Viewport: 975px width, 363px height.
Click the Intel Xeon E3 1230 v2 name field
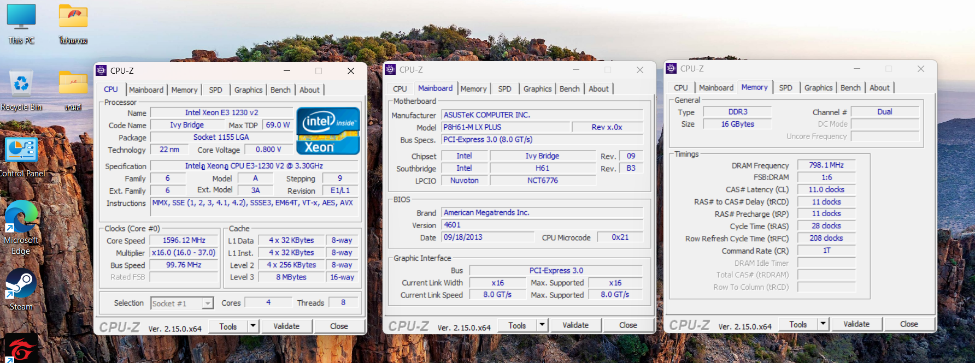tap(221, 112)
